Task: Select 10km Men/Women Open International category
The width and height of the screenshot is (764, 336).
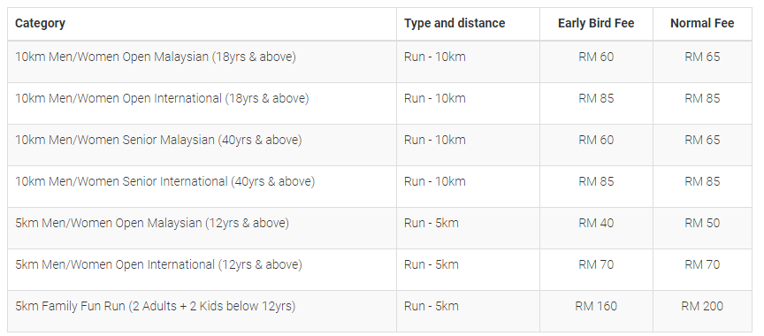Action: (x=162, y=98)
